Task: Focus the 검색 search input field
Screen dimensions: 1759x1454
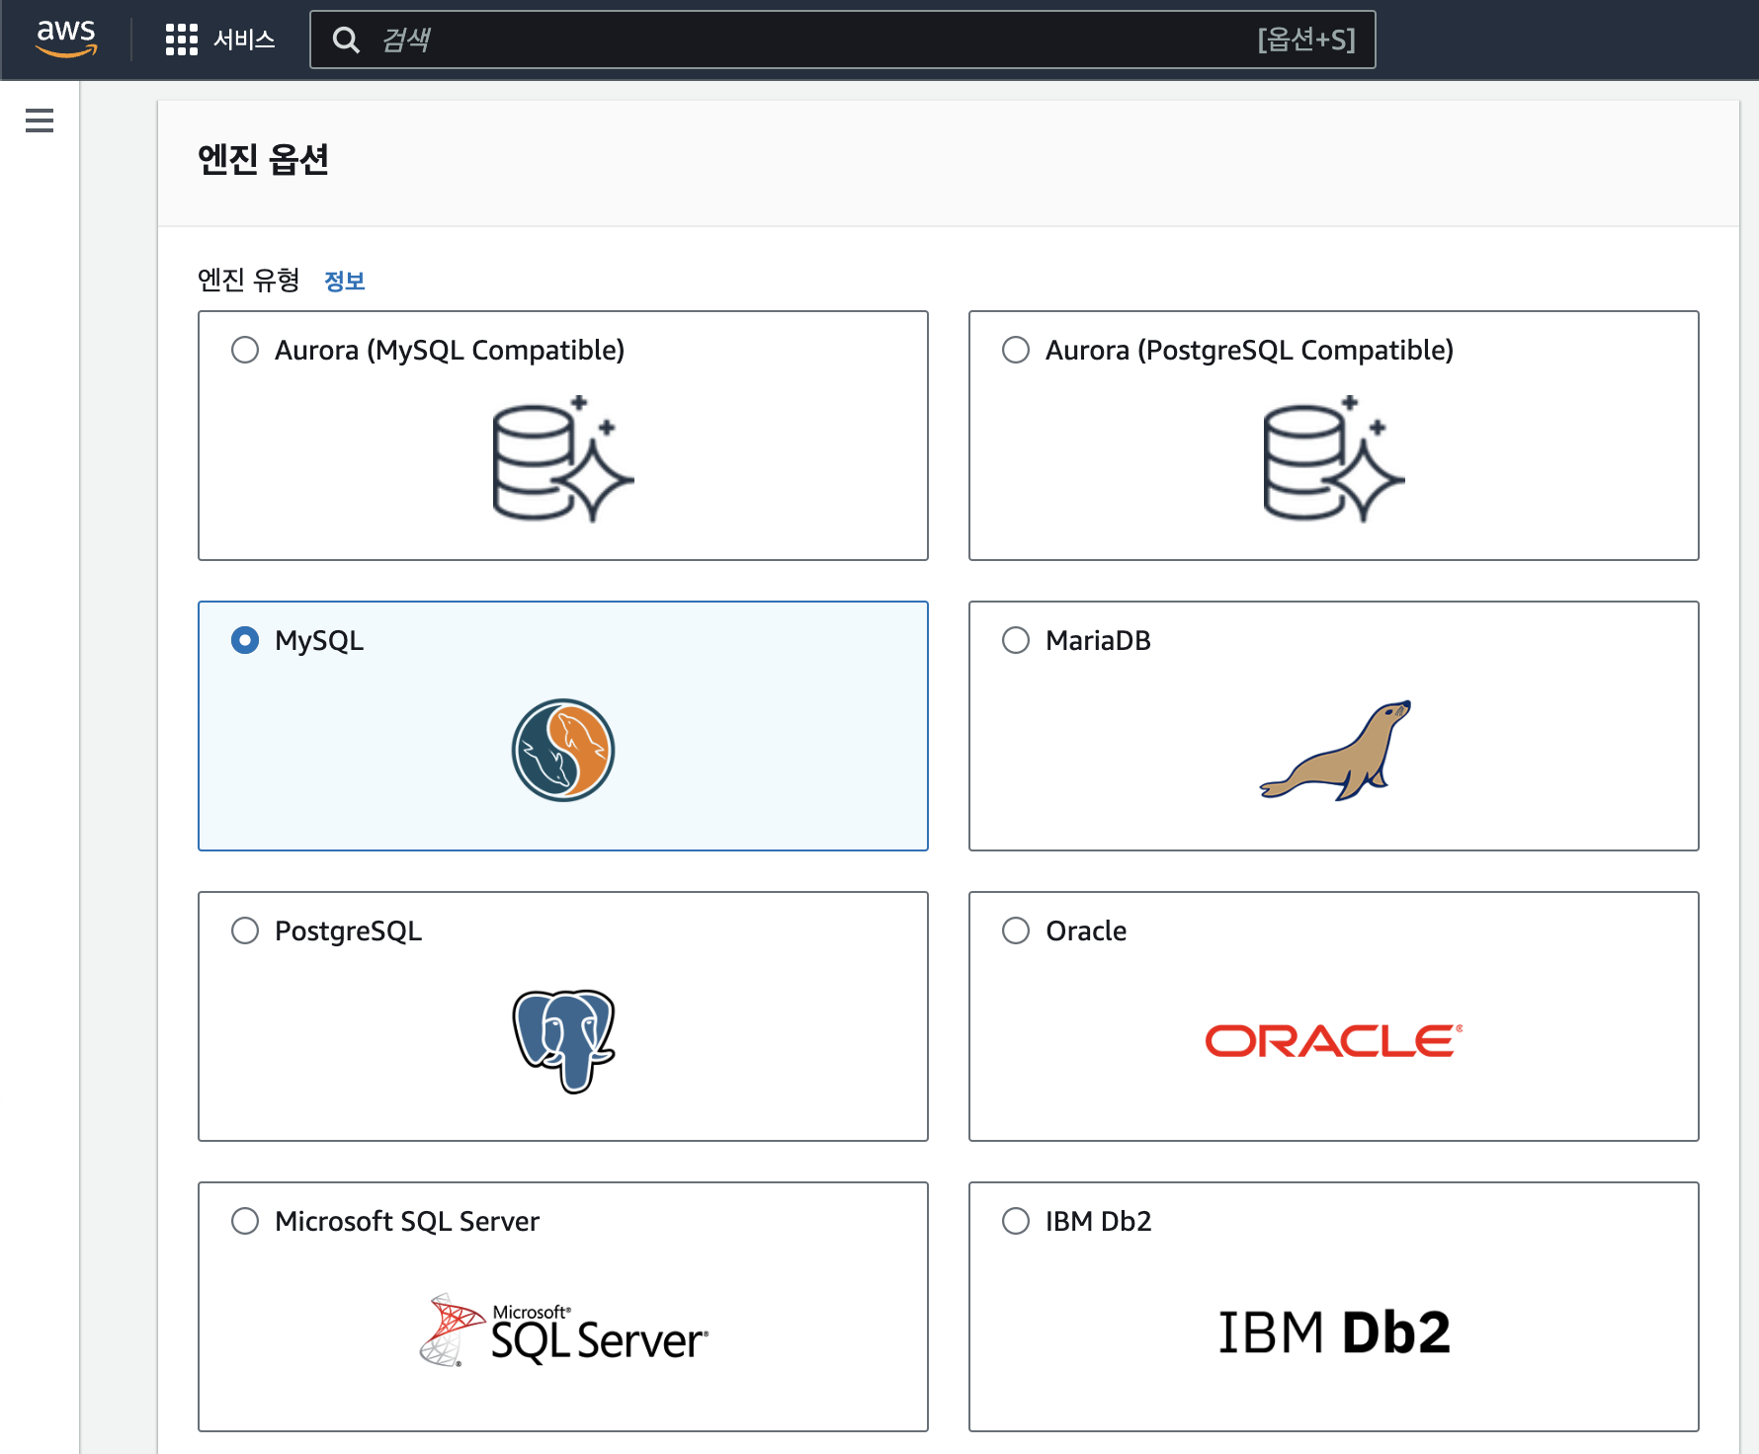Action: coord(842,40)
